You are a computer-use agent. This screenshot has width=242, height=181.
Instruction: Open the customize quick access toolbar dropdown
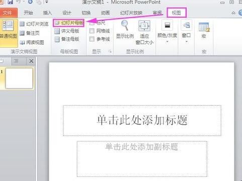(46, 2)
